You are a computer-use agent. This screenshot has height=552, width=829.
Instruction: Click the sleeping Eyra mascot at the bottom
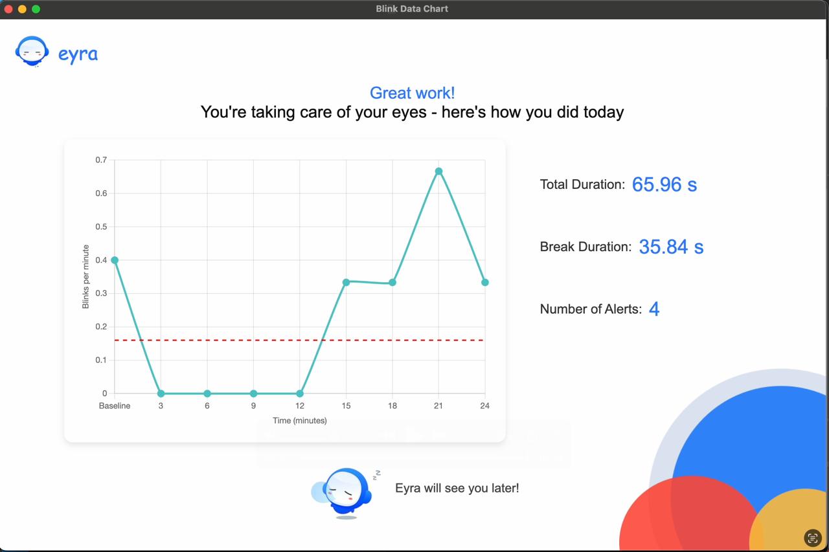[343, 493]
